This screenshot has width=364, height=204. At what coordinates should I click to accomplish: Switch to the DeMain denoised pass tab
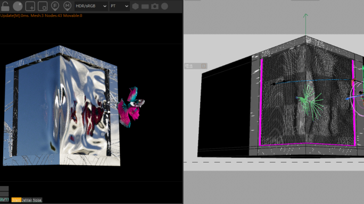[x=27, y=200]
